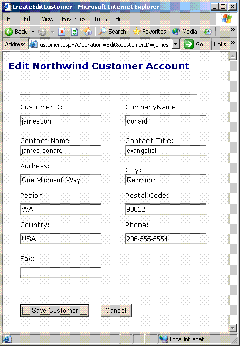The image size is (240, 346).
Task: Click the CompanyName field with conard
Action: 166,121
